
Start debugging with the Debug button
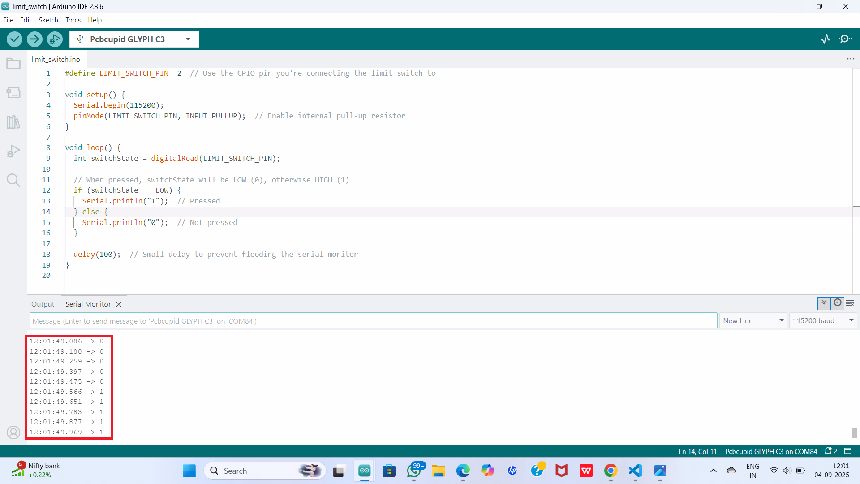[x=55, y=39]
